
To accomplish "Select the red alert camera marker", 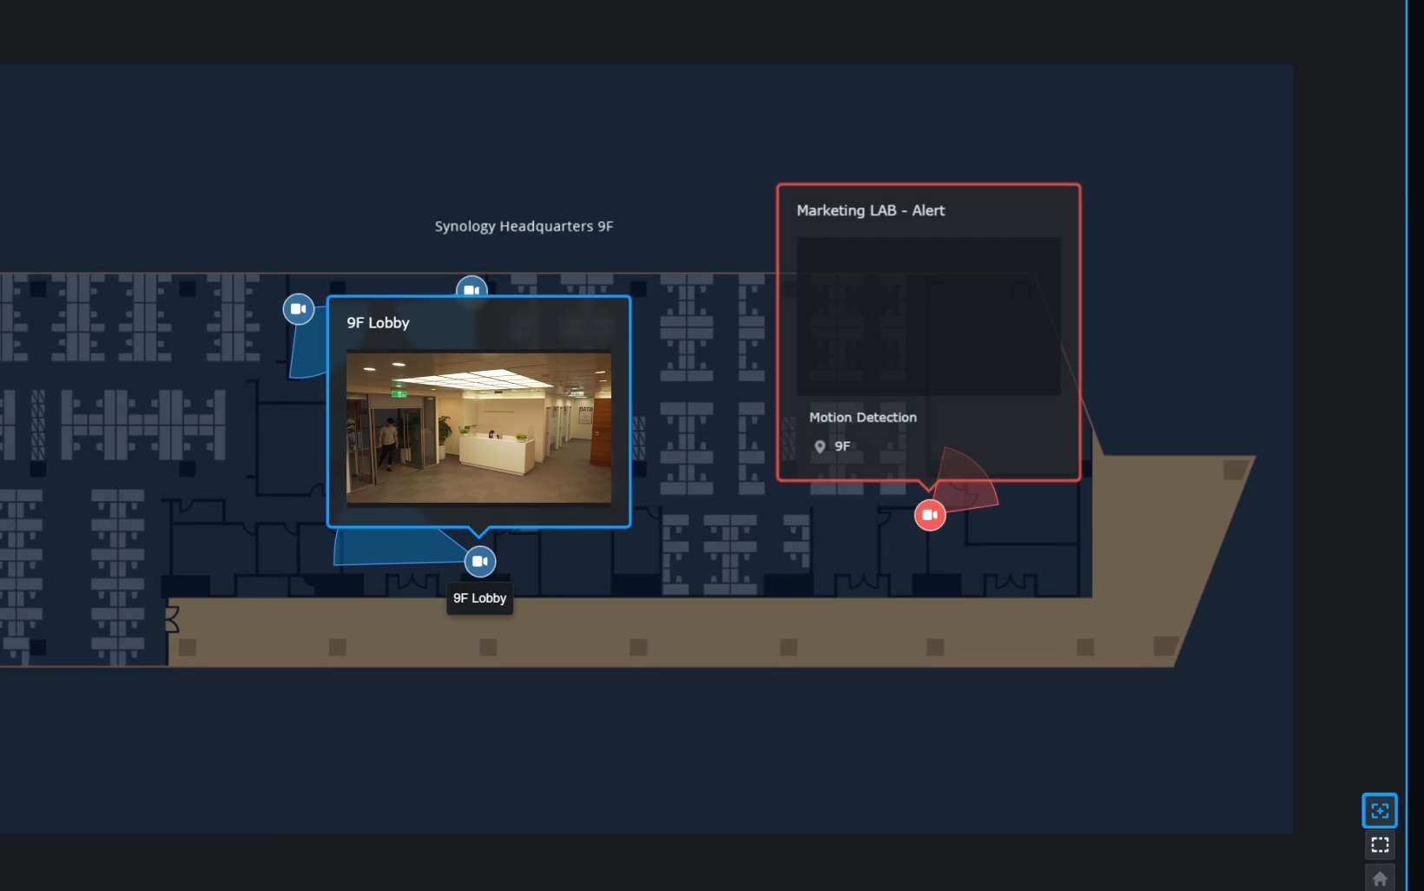I will pyautogui.click(x=930, y=515).
